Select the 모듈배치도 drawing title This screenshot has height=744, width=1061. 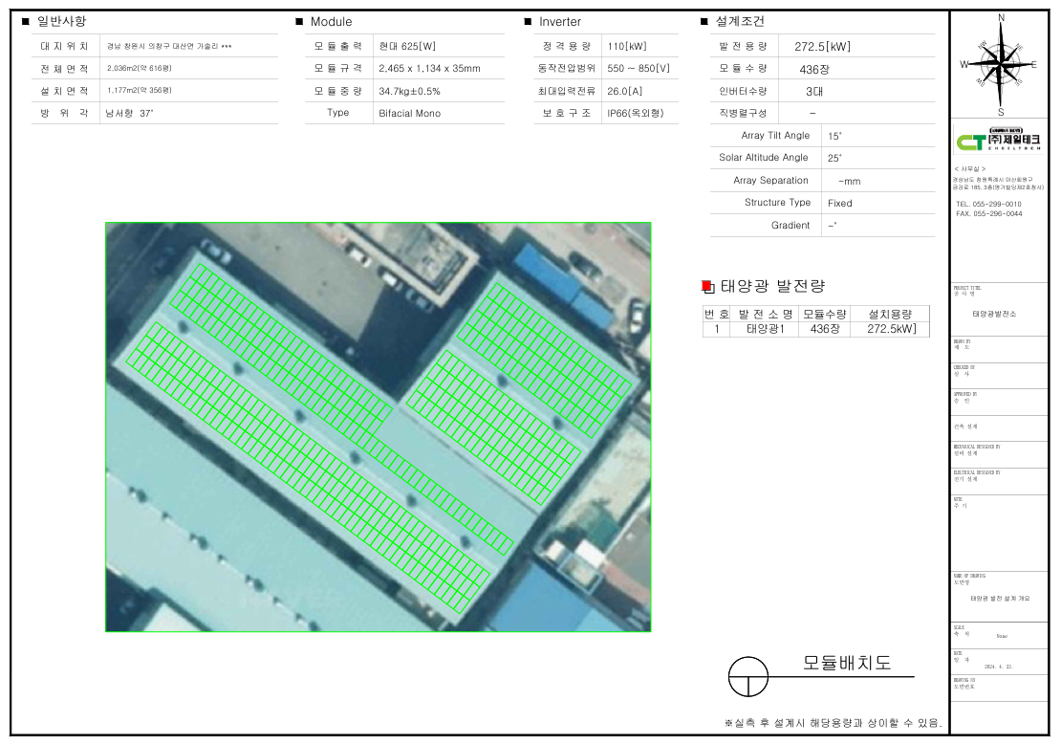point(846,663)
